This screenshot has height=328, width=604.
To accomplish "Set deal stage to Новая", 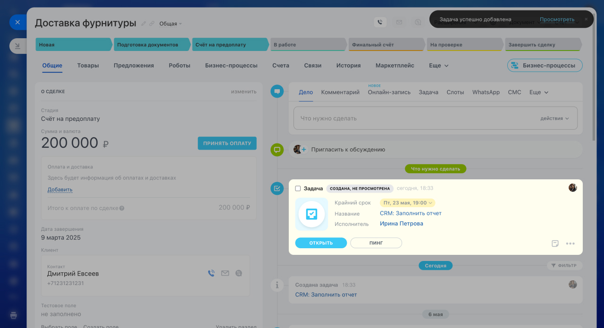I will pos(74,44).
